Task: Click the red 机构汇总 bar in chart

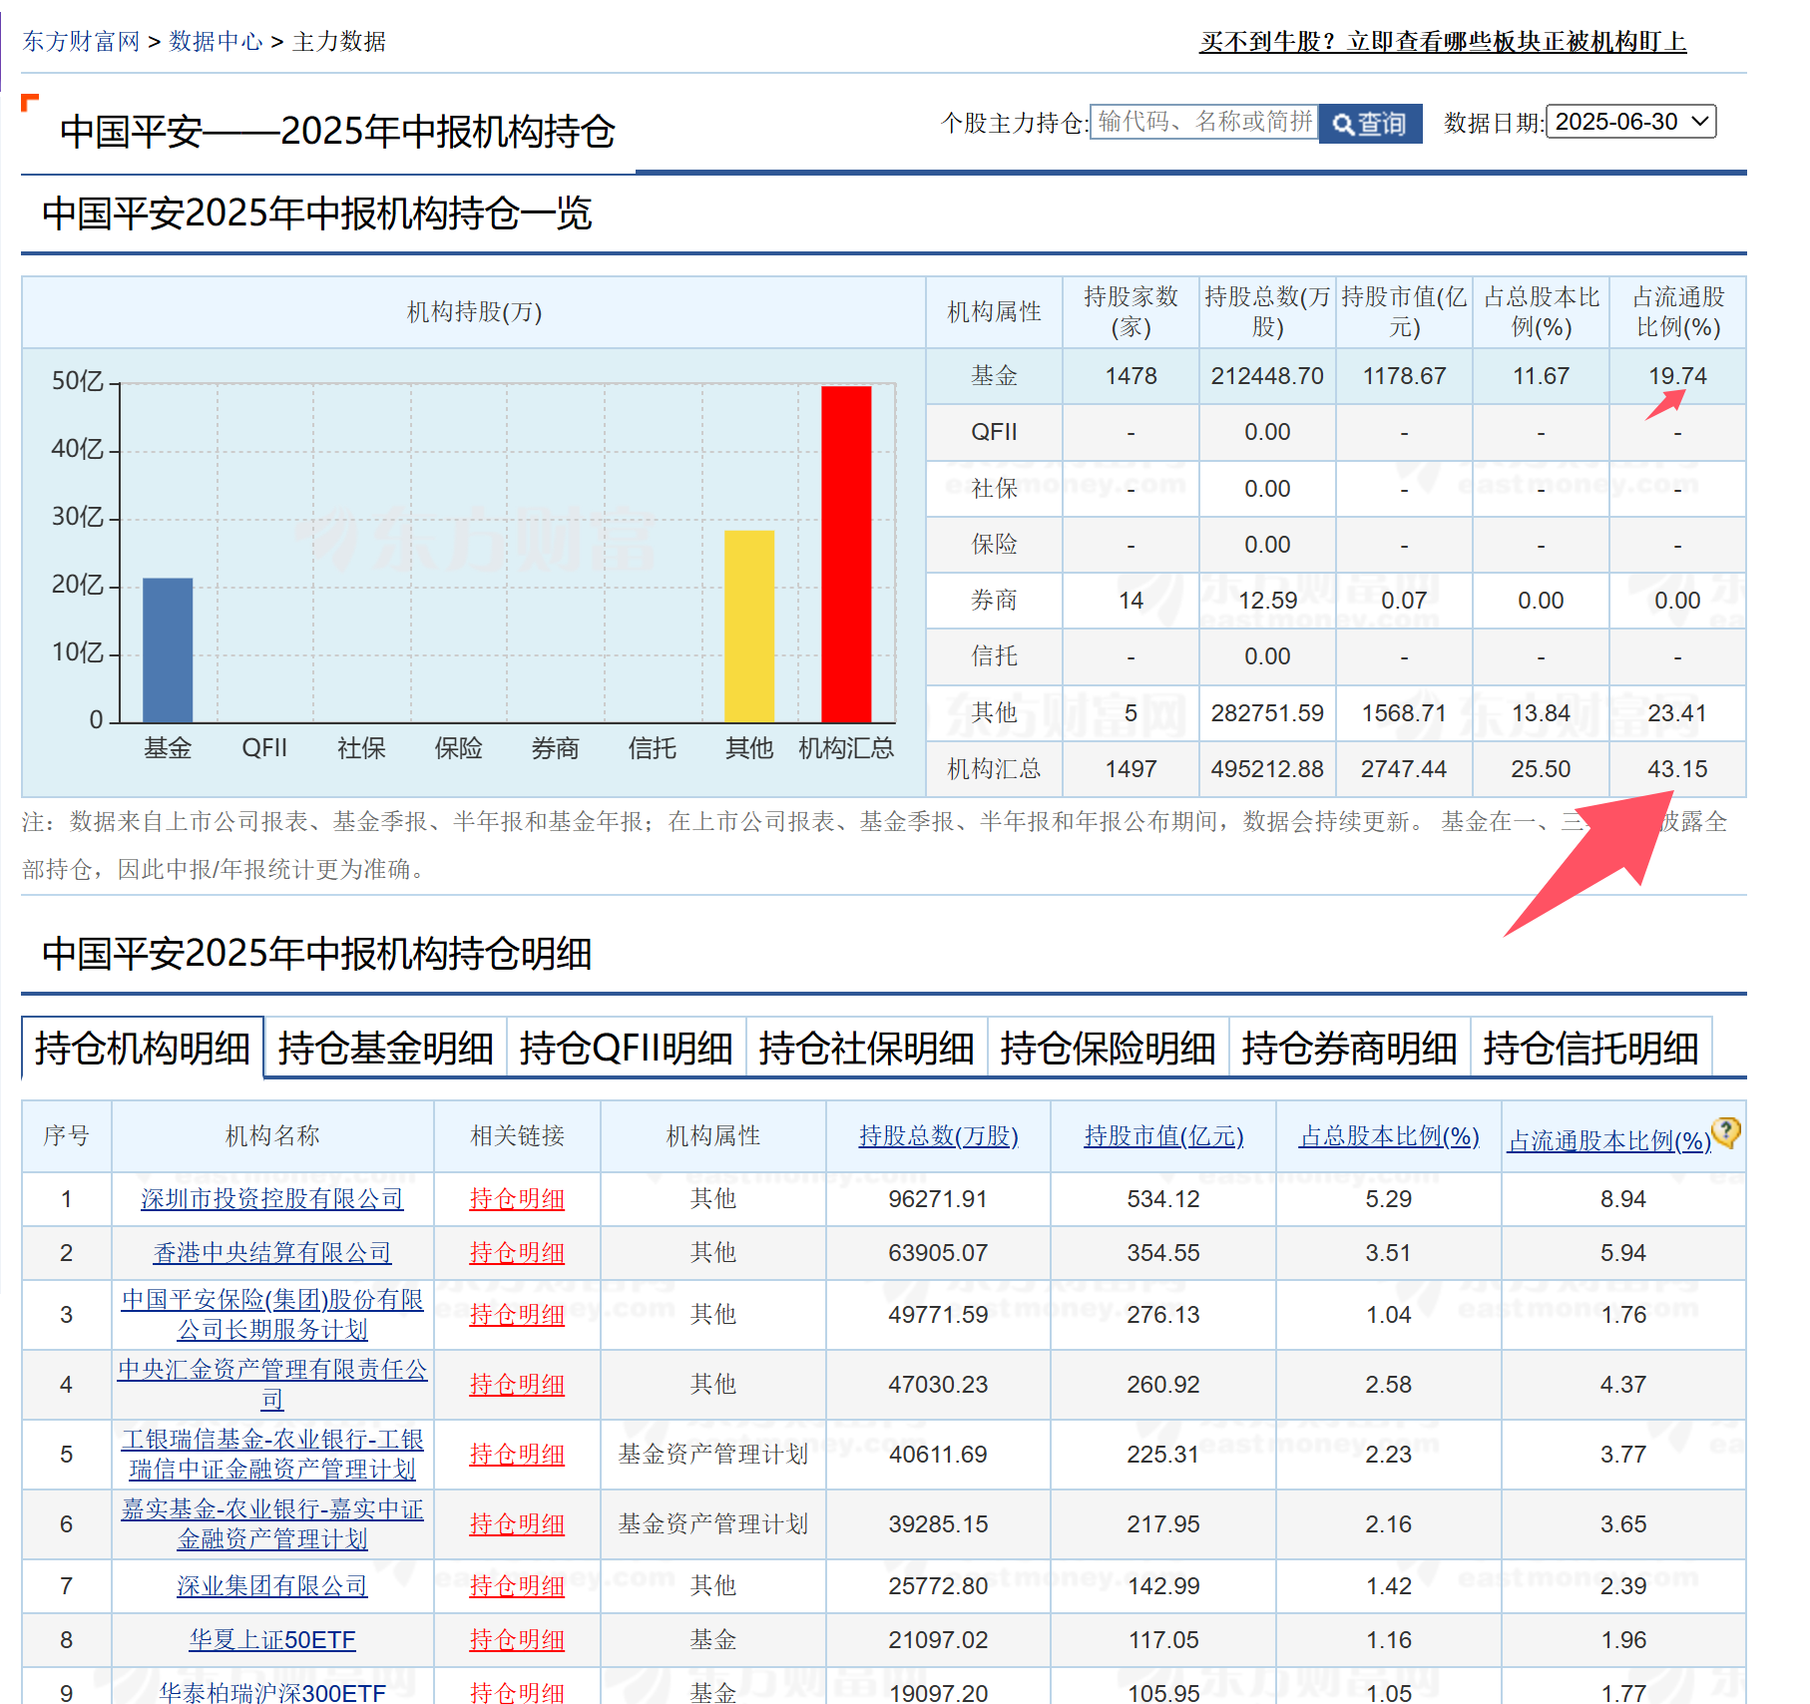Action: click(x=846, y=554)
